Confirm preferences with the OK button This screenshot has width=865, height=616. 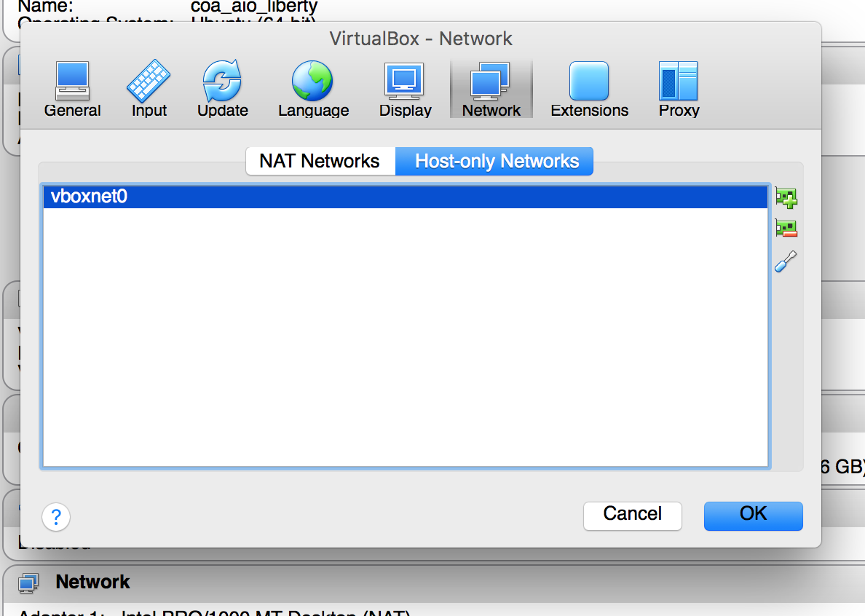[x=753, y=516]
